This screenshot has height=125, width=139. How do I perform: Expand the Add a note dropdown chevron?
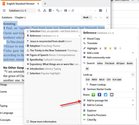(x=133, y=53)
